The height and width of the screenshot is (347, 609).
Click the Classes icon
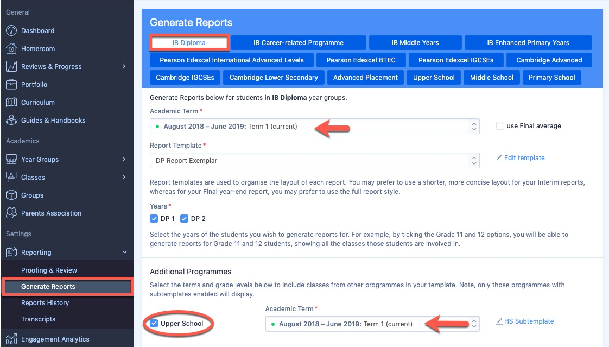pyautogui.click(x=11, y=177)
